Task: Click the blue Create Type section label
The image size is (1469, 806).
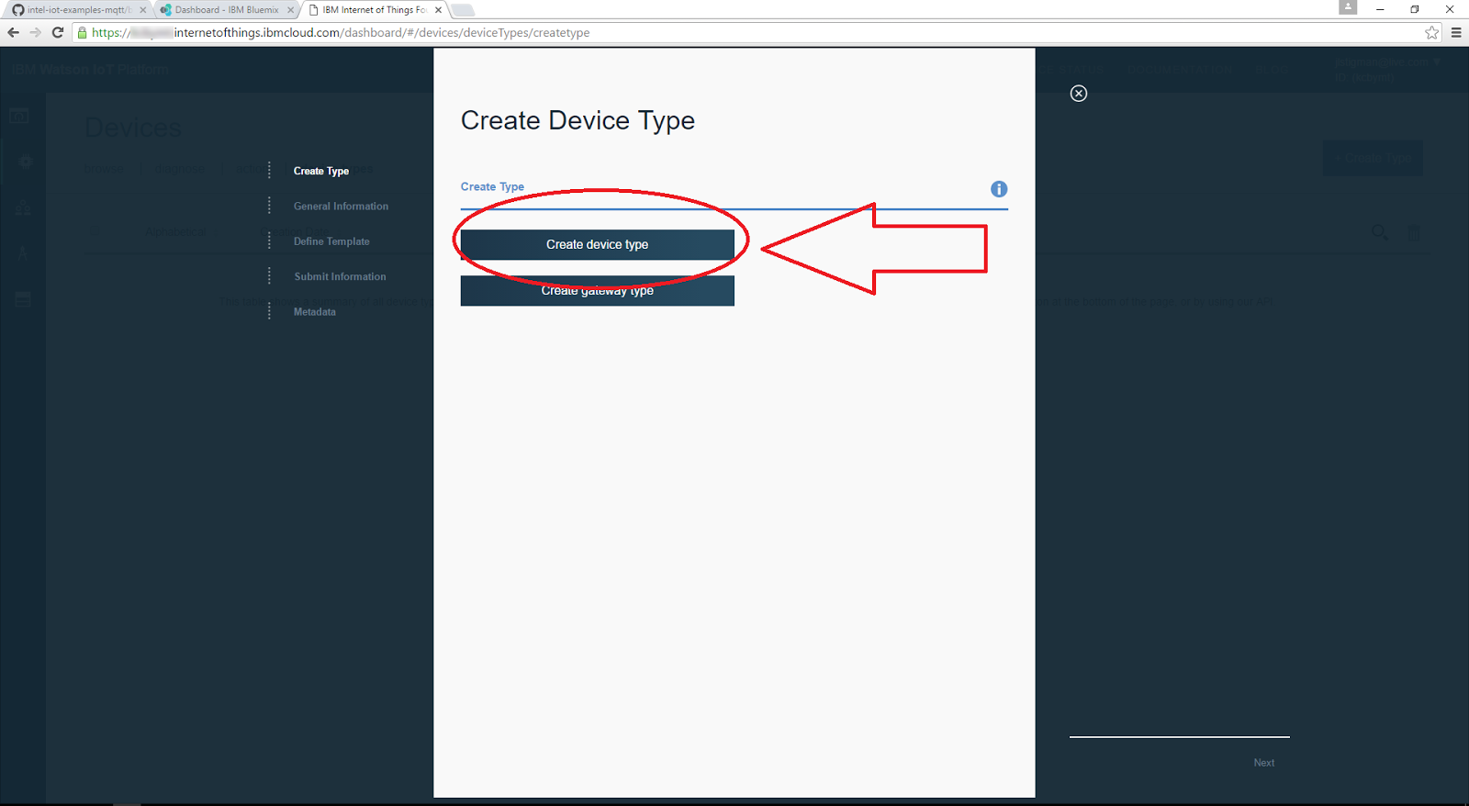Action: (x=492, y=186)
